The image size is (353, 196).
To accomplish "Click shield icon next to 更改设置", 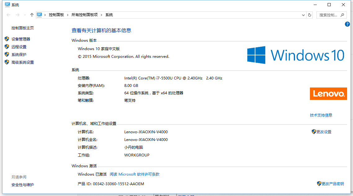I will (314, 132).
